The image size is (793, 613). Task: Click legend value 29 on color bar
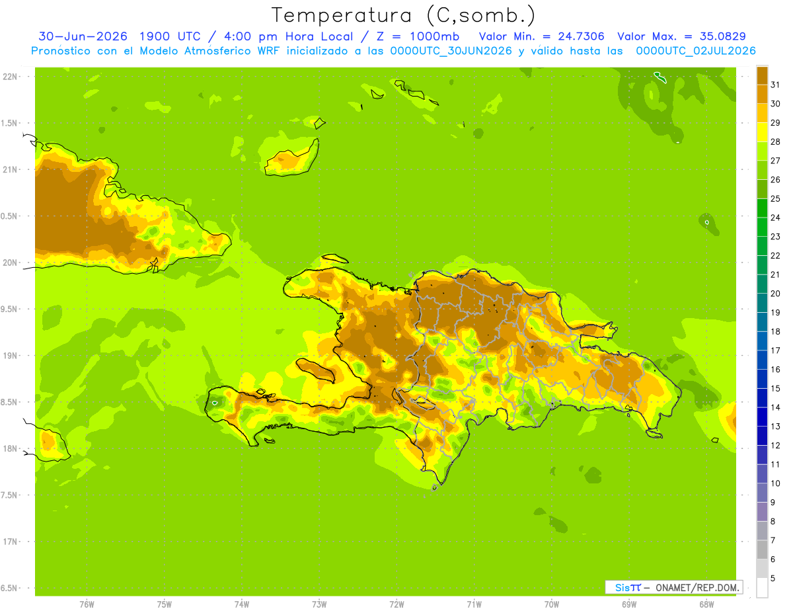coord(775,122)
